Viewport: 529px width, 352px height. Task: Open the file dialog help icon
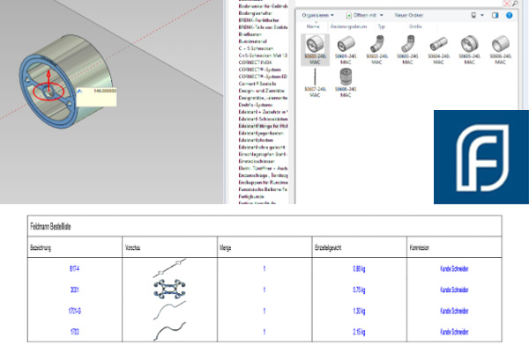point(509,15)
